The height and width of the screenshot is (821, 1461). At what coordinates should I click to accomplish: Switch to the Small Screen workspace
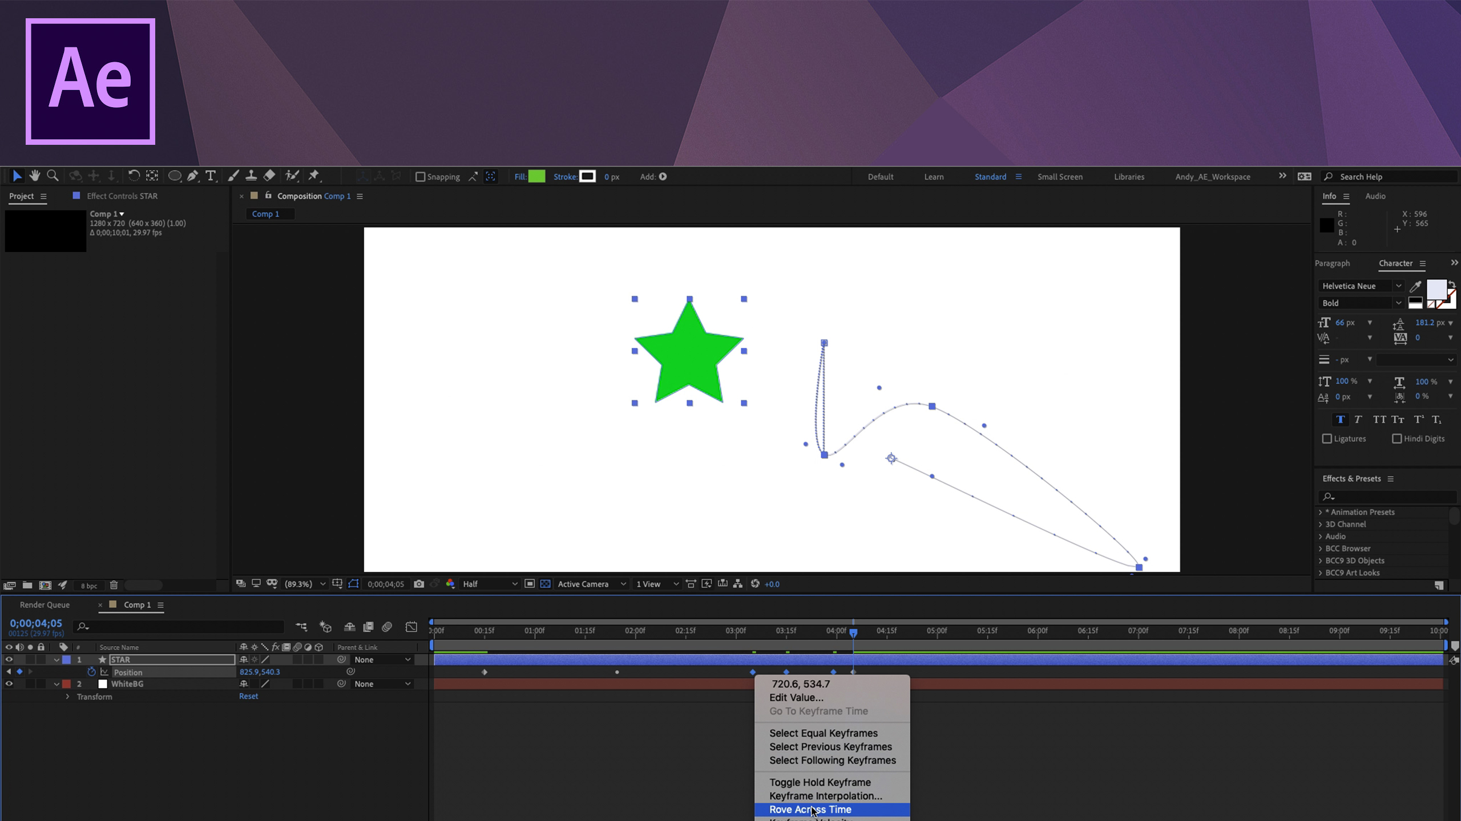click(1060, 177)
